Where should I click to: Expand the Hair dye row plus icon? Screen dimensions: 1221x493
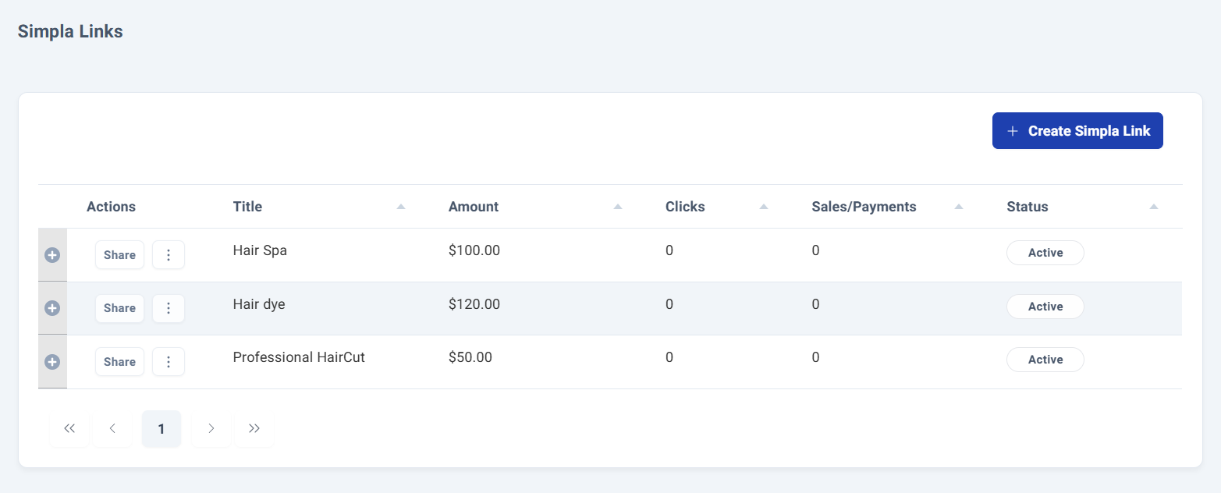52,308
